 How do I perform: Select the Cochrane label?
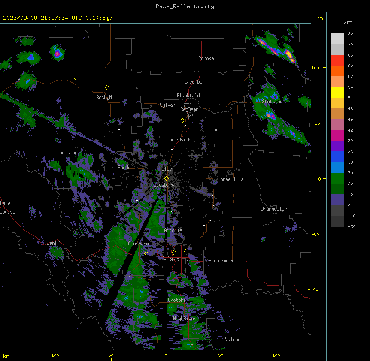(138, 244)
